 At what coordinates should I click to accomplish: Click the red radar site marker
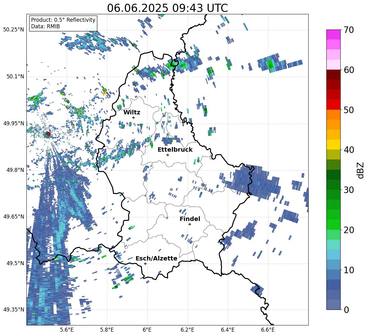(x=48, y=134)
